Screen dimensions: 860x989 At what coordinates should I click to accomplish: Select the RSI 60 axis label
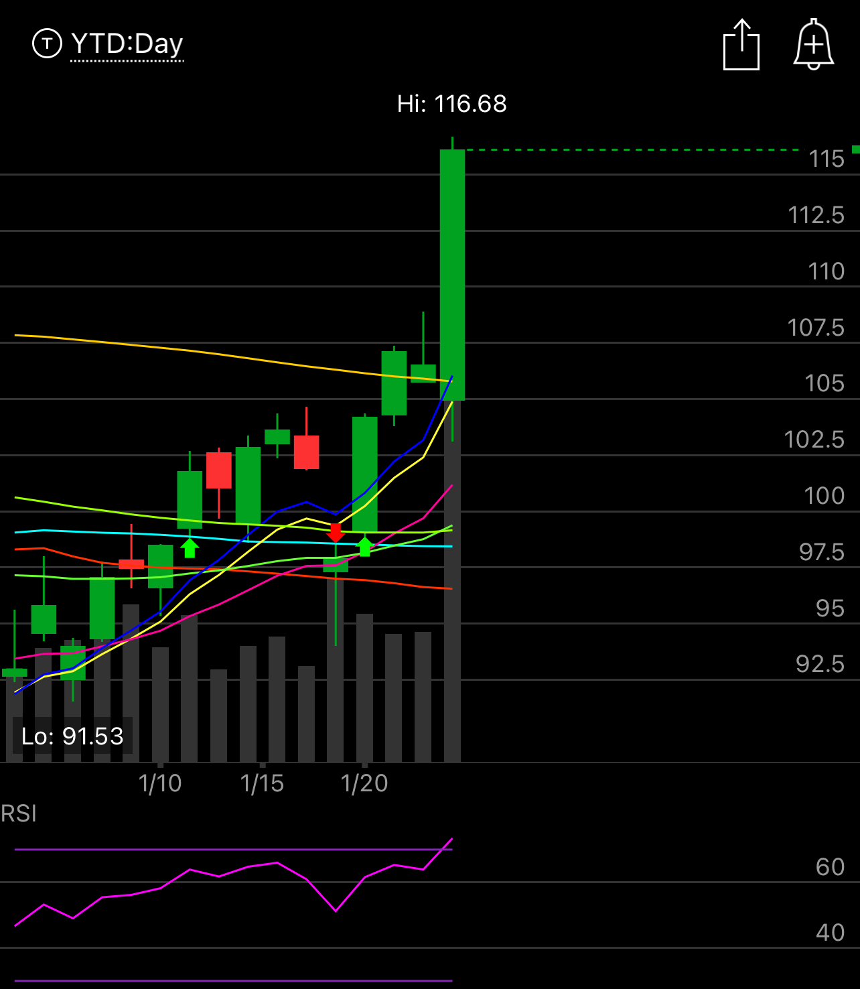(x=831, y=868)
